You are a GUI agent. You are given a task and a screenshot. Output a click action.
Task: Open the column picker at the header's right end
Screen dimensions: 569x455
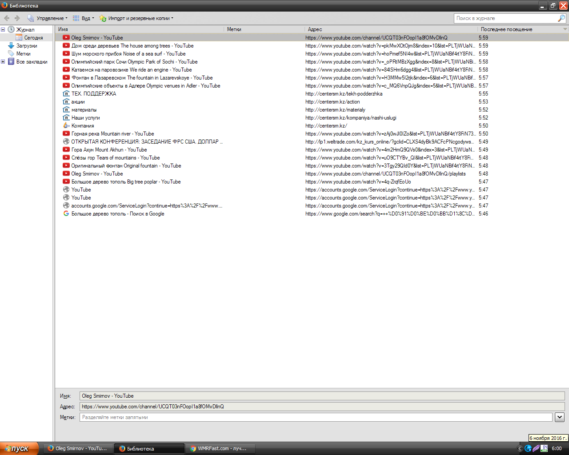pyautogui.click(x=565, y=29)
